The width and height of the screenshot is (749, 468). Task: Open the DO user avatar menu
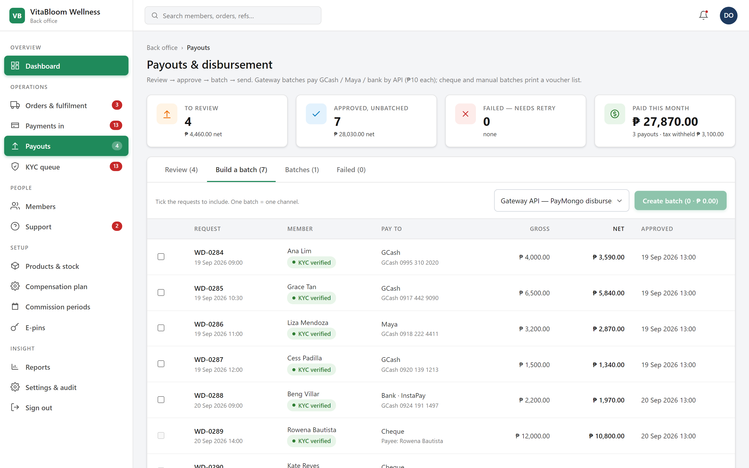click(x=728, y=16)
